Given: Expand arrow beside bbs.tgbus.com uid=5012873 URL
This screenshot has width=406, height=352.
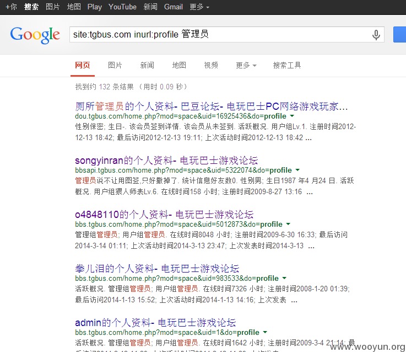Looking at the screenshot, I should click(288, 224).
